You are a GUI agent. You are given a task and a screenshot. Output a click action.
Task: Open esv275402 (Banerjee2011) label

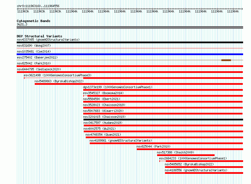[37, 57]
